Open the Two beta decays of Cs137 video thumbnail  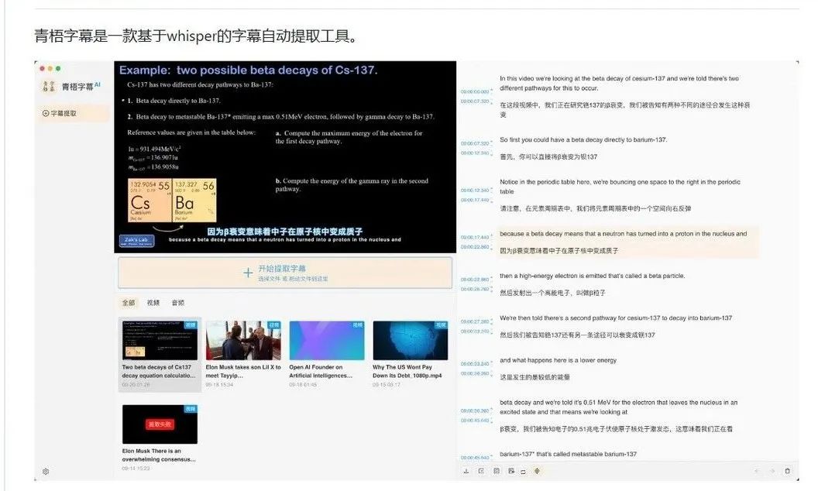(160, 341)
